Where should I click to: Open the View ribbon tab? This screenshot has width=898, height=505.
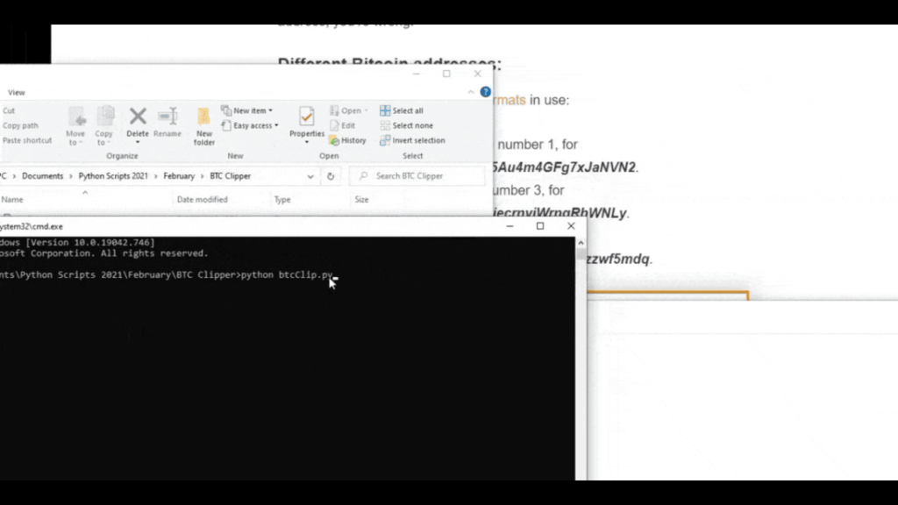[16, 92]
